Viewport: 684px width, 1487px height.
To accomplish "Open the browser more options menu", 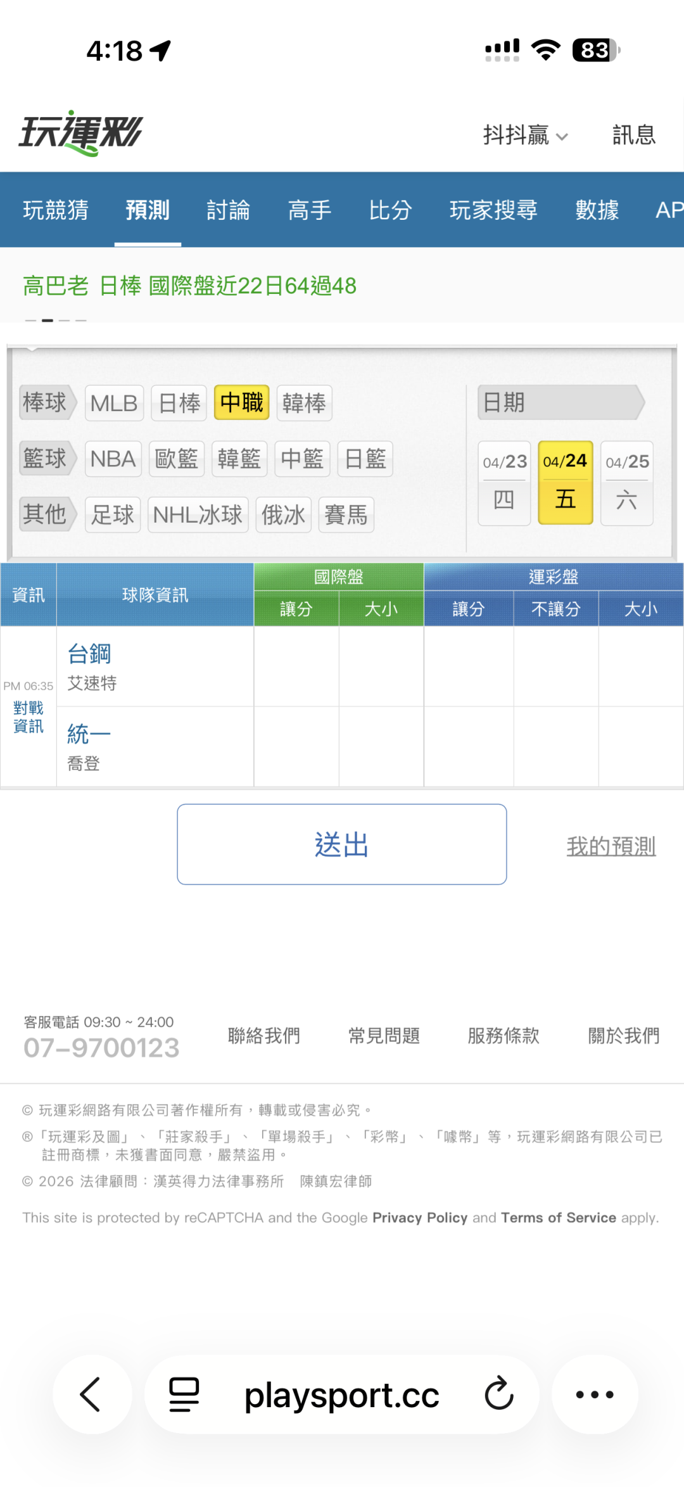I will 595,1394.
